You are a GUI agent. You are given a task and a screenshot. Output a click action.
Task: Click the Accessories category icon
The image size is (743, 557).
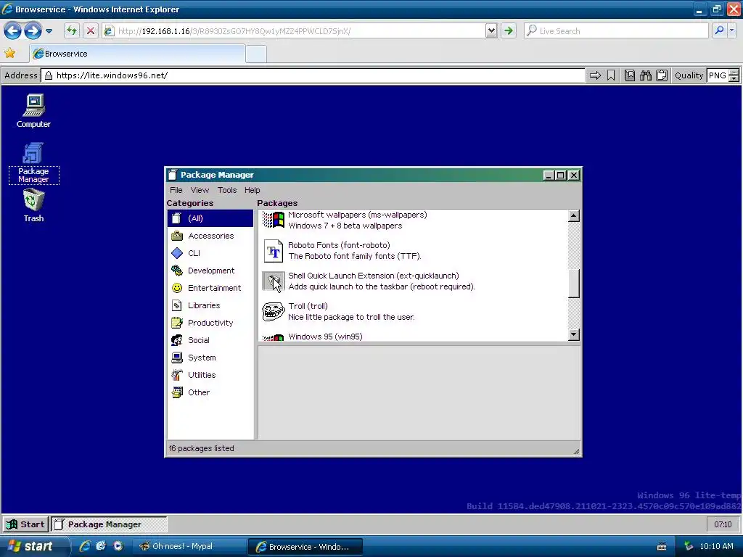[x=177, y=236]
